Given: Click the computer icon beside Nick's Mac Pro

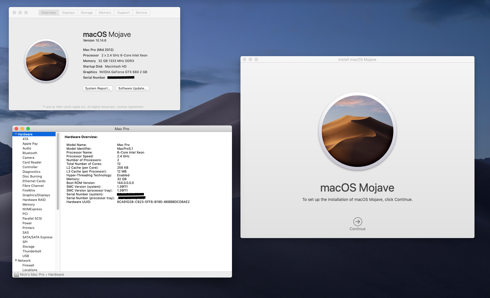Looking at the screenshot, I should pos(16,275).
